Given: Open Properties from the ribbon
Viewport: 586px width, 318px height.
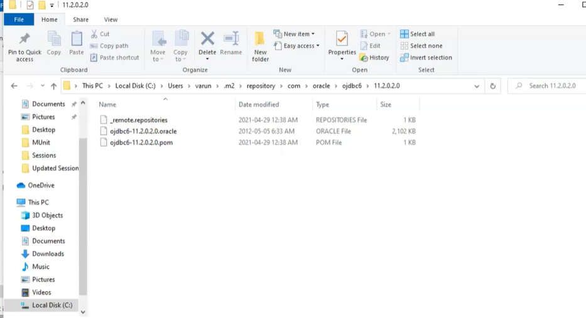Looking at the screenshot, I should coord(342,41).
